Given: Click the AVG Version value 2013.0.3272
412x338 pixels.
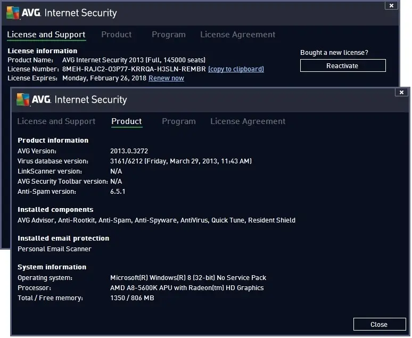Looking at the screenshot, I should coord(129,151).
